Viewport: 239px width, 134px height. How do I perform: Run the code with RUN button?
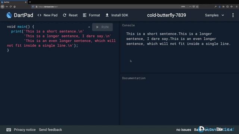(x=102, y=27)
